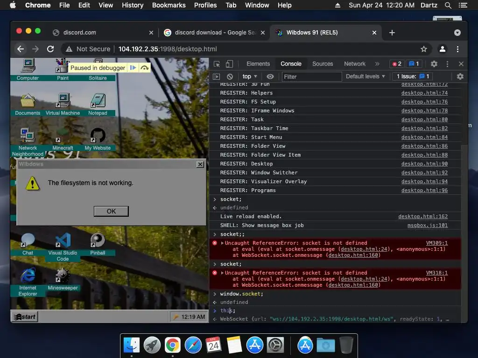This screenshot has width=478, height=358.
Task: Launch the Minesweeper shortcut
Action: [x=63, y=279]
